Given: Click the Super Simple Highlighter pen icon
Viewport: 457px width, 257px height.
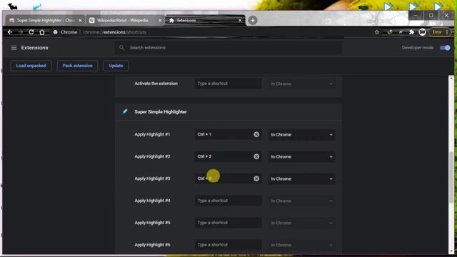Looking at the screenshot, I should pyautogui.click(x=125, y=111).
